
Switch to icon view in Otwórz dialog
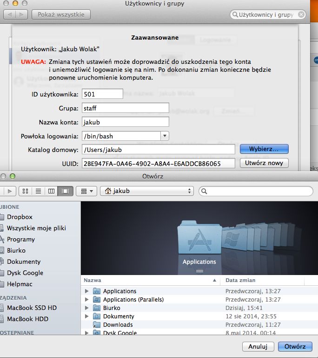pos(26,191)
